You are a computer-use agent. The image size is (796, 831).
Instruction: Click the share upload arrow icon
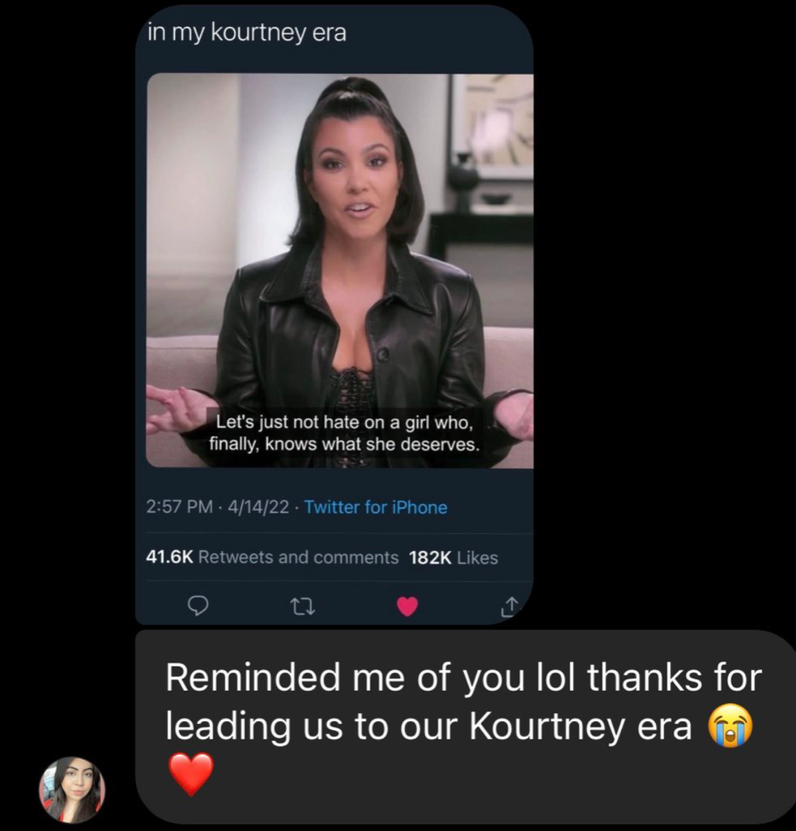509,607
